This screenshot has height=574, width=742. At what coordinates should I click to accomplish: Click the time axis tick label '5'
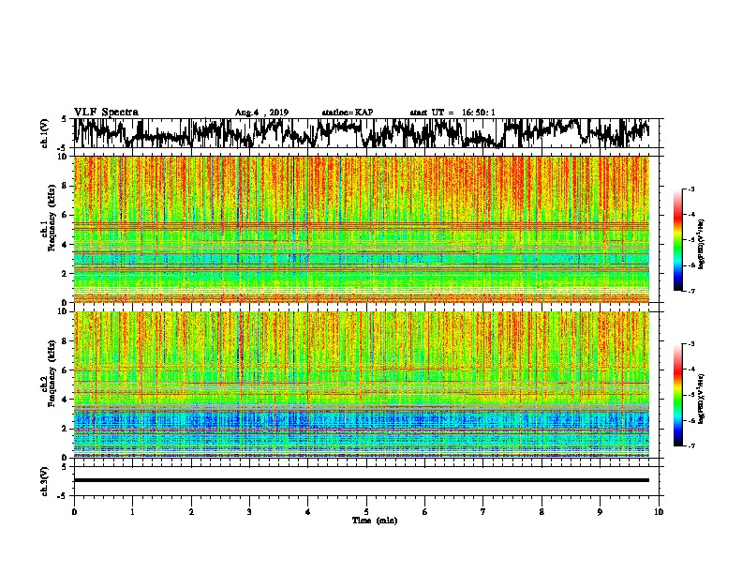click(366, 511)
